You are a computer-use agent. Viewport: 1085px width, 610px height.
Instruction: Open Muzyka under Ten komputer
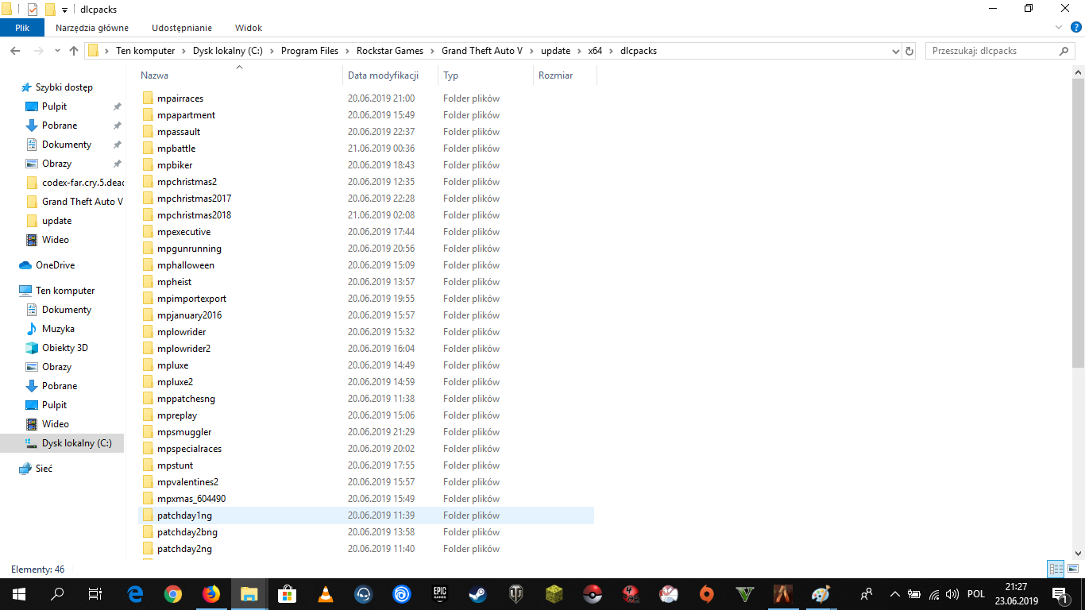click(x=58, y=329)
